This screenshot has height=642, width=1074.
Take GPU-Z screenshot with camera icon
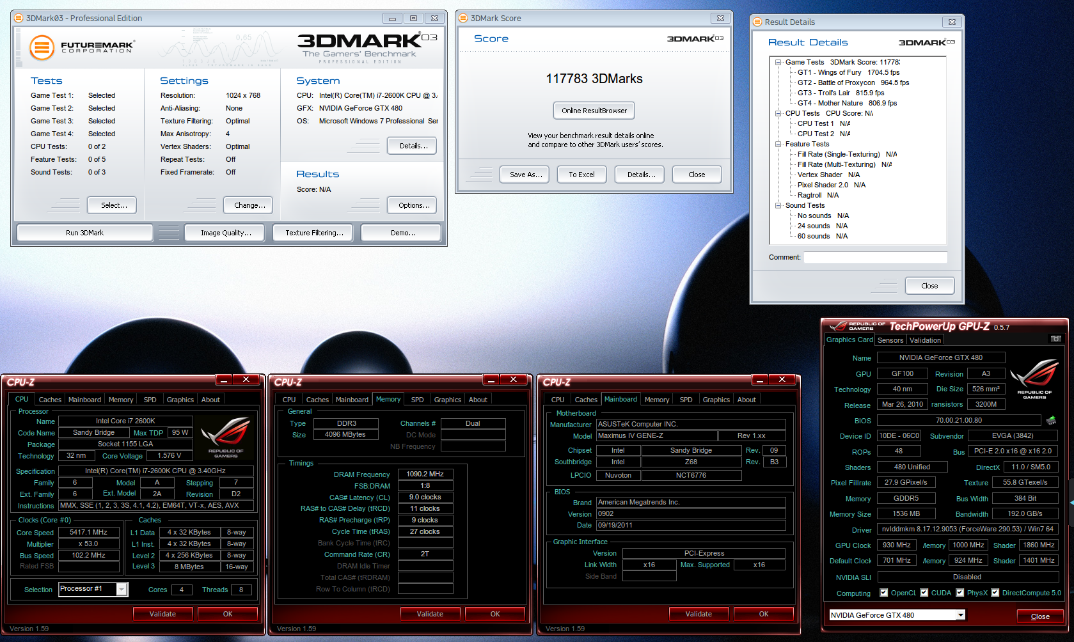coord(1056,339)
